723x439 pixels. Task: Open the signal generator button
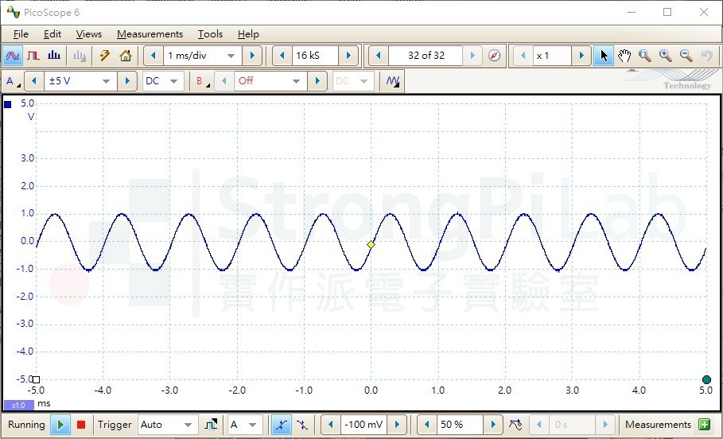pos(392,81)
